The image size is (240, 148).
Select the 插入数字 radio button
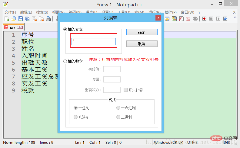pyautogui.click(x=65, y=61)
